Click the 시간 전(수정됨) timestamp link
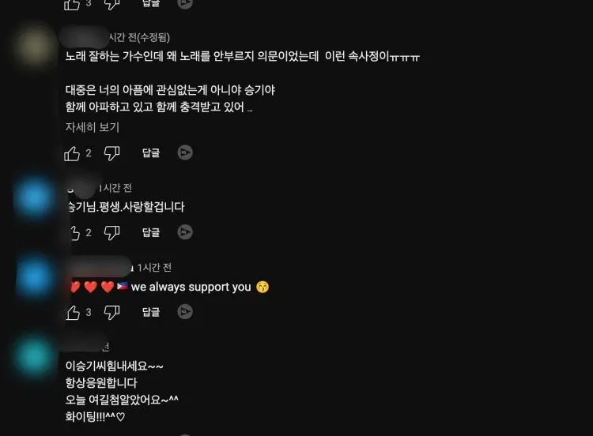The image size is (593, 436). tap(139, 37)
